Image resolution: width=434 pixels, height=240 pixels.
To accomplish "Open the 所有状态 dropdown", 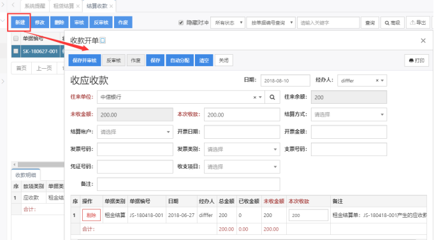I will [x=228, y=23].
